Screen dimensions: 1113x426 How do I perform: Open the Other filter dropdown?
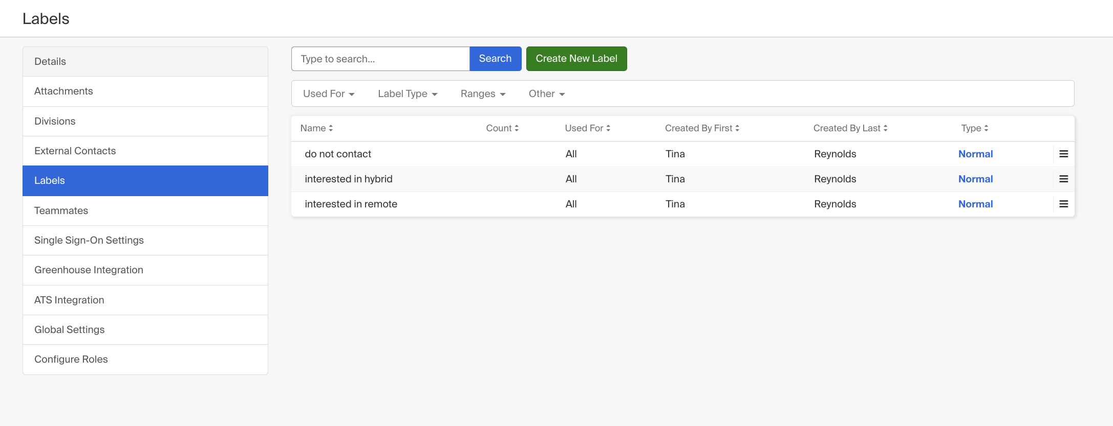pyautogui.click(x=547, y=93)
